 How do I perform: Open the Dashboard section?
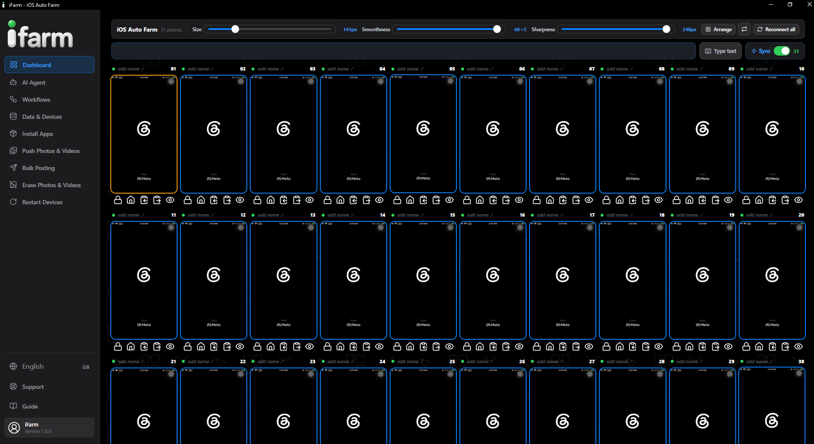(49, 65)
